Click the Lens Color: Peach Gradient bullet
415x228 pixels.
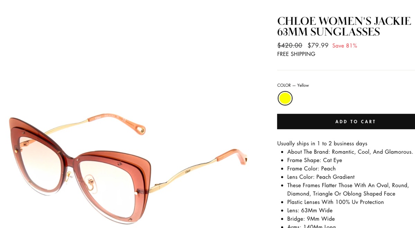pyautogui.click(x=321, y=177)
